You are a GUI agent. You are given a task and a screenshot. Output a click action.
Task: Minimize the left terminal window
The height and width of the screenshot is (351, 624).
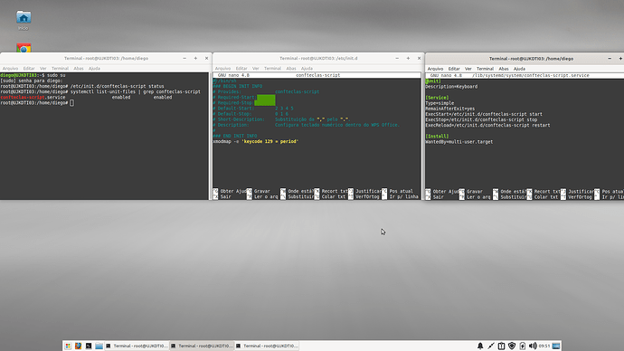tap(184, 58)
